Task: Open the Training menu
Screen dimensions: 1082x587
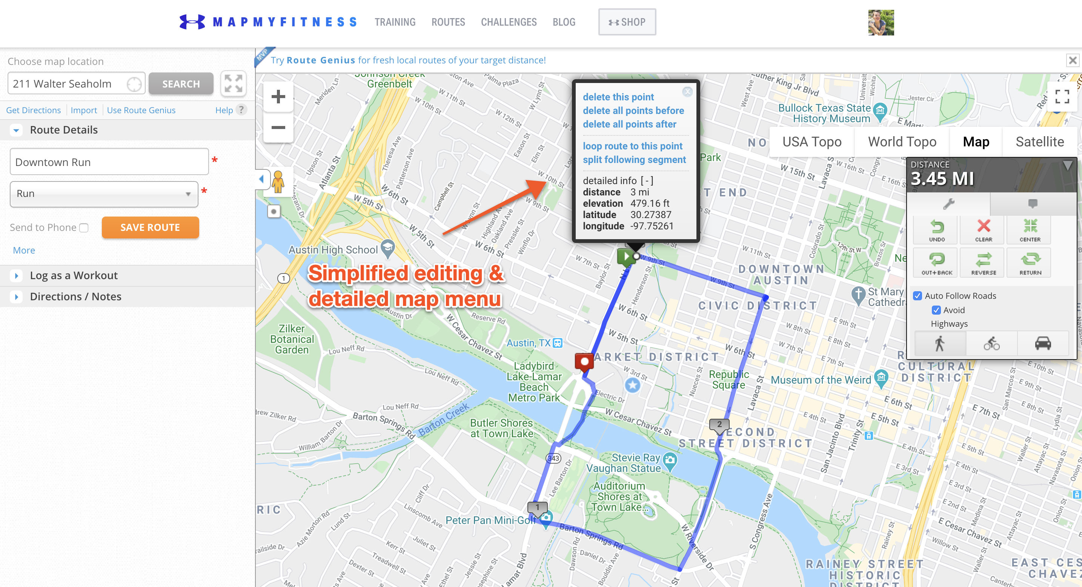Action: [x=395, y=22]
